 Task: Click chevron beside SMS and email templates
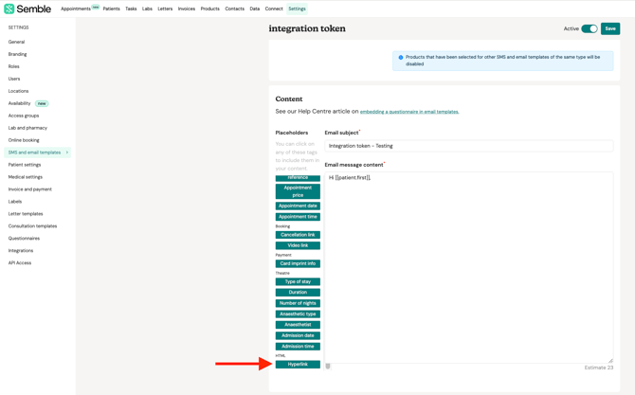(67, 153)
